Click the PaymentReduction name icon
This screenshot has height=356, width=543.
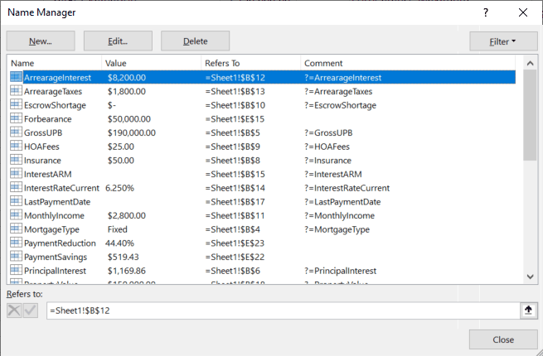(16, 243)
